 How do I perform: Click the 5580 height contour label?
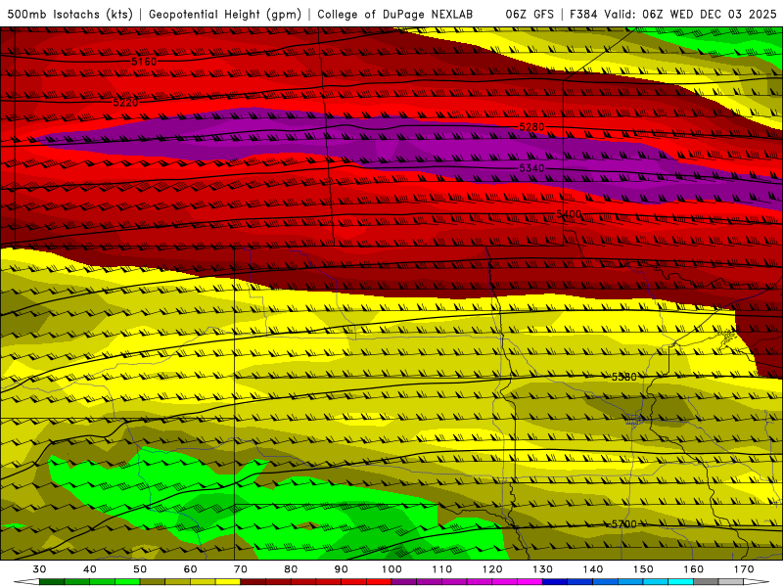pyautogui.click(x=624, y=377)
